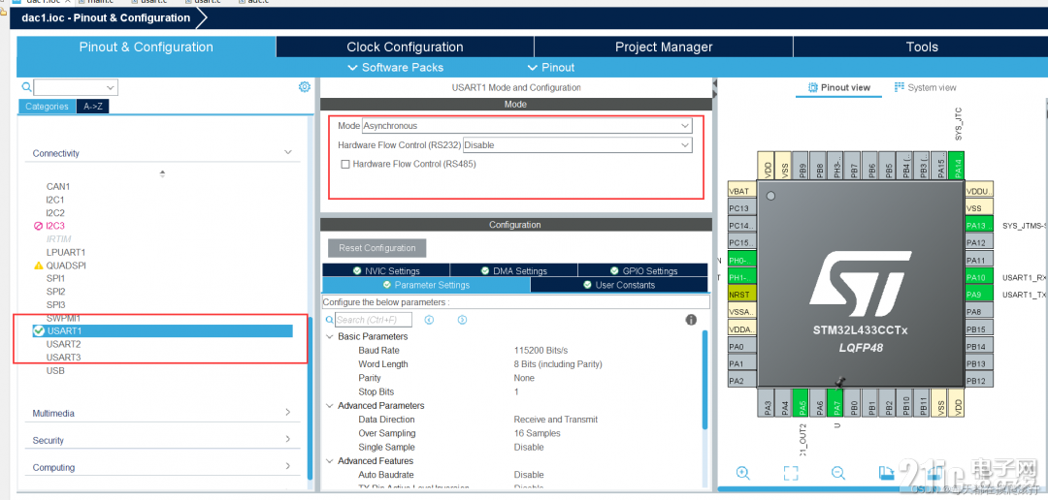Click the magnifier icon beside the category search box
1048x500 pixels.
click(x=26, y=87)
